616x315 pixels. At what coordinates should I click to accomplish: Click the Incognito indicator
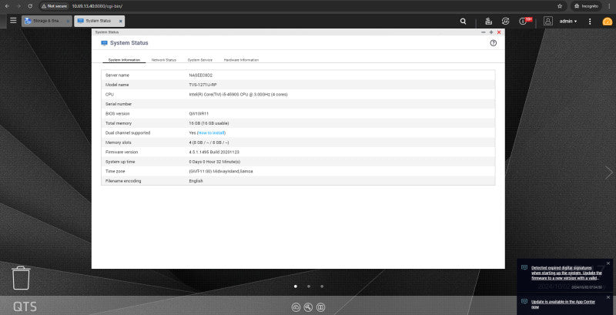pos(586,6)
